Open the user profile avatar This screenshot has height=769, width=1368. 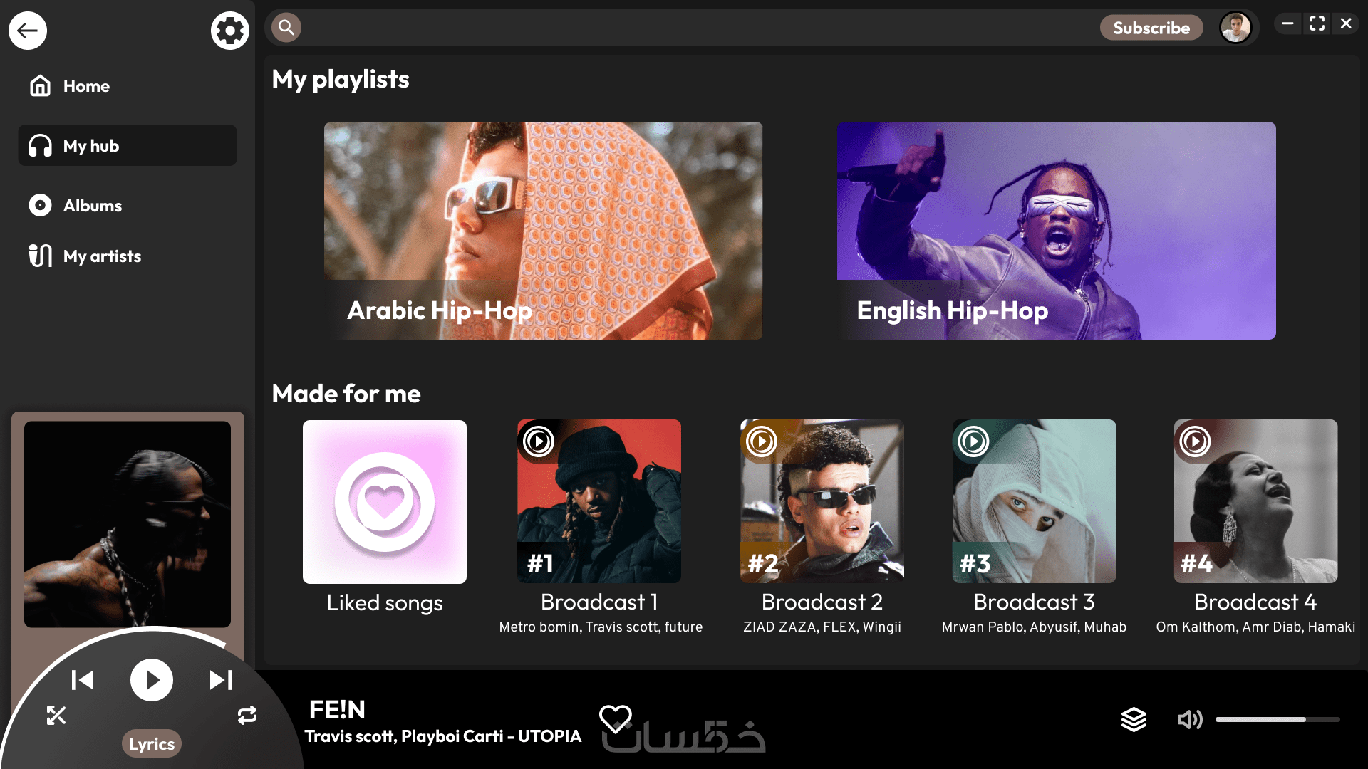(1235, 28)
